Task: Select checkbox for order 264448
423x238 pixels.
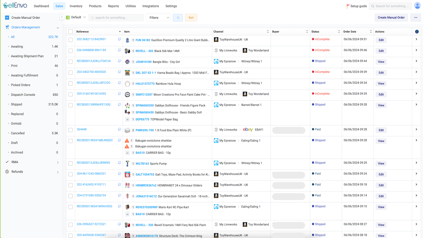Action: [x=71, y=130]
